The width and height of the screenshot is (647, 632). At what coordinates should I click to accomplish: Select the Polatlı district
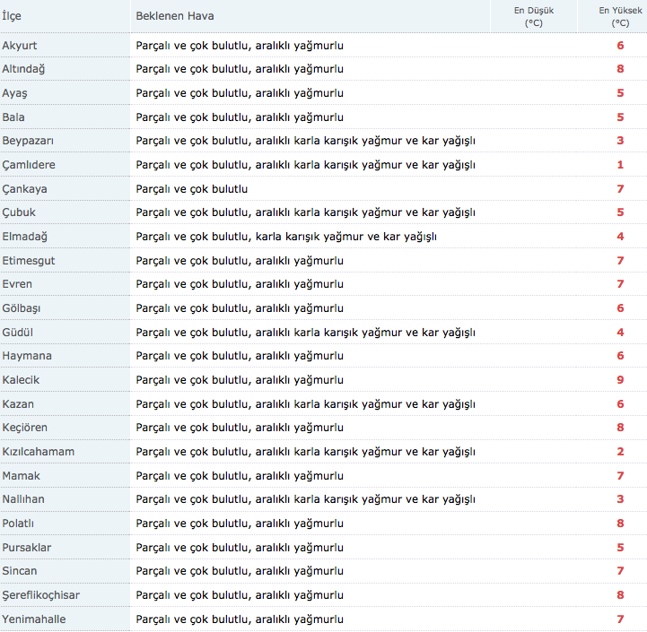pos(18,524)
